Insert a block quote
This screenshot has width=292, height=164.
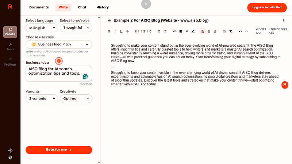(x=187, y=31)
